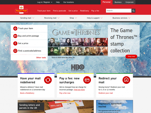Screen dimensions: 151x113
Task: Expand the Business services menu
Action: pos(122,18)
